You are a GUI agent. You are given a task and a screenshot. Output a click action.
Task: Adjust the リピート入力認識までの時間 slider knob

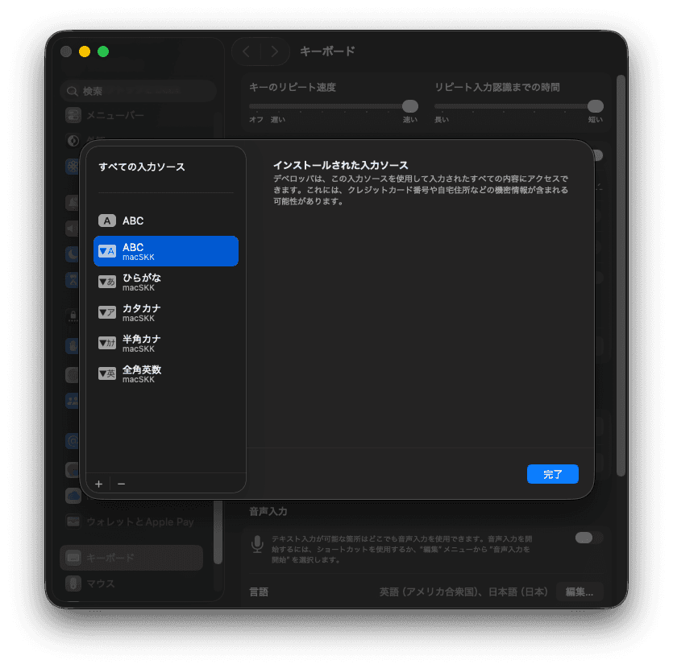[x=596, y=106]
